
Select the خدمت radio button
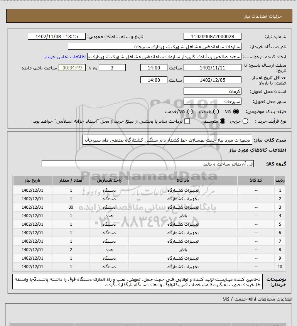coord(216,111)
